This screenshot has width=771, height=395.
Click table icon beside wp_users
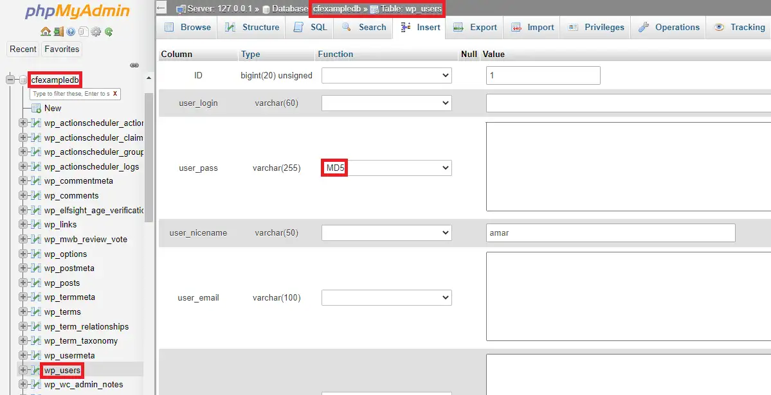(35, 370)
